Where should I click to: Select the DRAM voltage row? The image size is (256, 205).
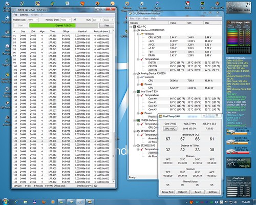pyautogui.click(x=176, y=55)
